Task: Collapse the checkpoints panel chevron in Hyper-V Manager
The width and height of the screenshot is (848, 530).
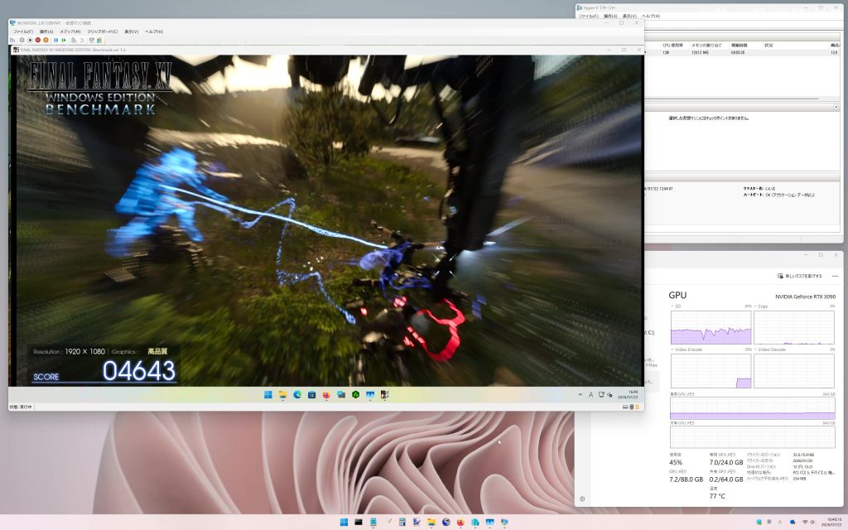Action: [x=836, y=107]
